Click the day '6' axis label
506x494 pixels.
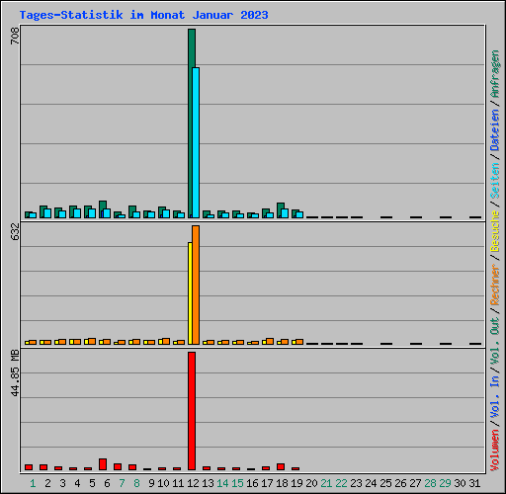[x=107, y=483]
